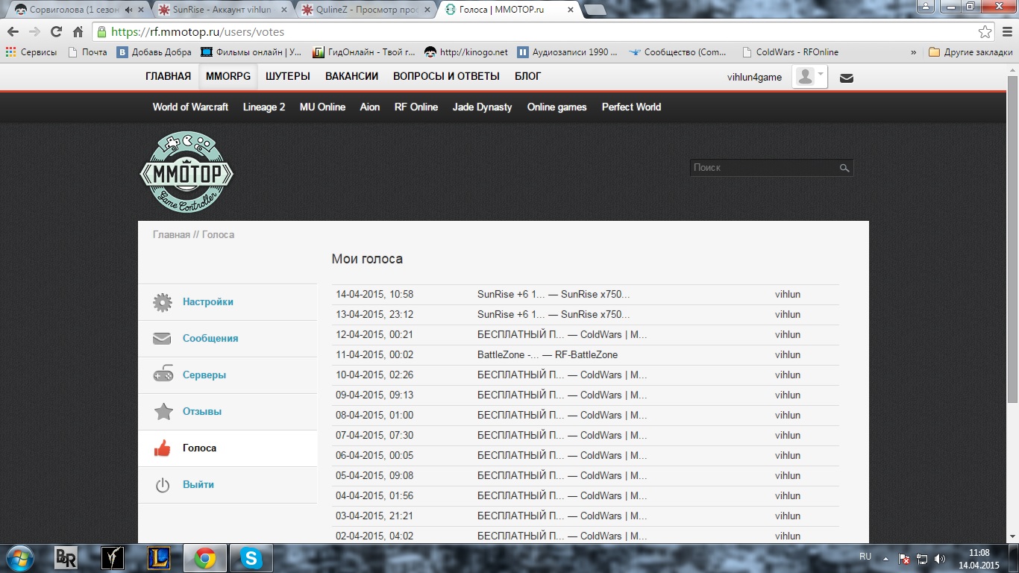The image size is (1019, 573).
Task: Open Chrome from the taskbar
Action: [205, 558]
